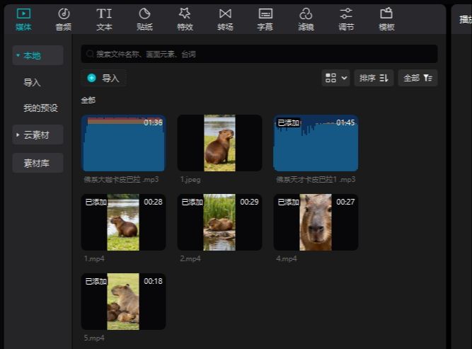Switch to the 媒体 (Media) tab
This screenshot has width=472, height=349.
tap(23, 18)
